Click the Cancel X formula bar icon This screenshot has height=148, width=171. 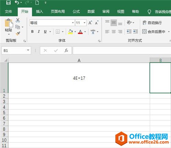click(x=45, y=50)
